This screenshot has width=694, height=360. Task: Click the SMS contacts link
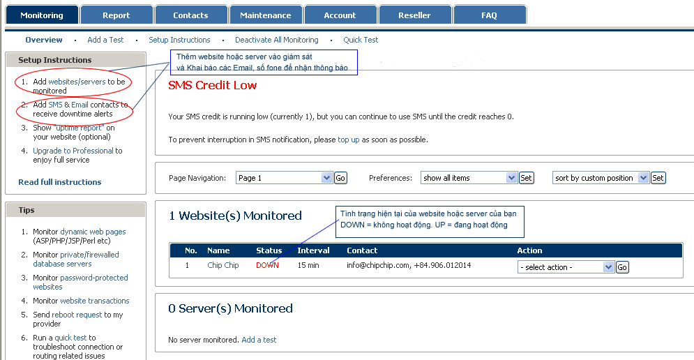pos(55,105)
